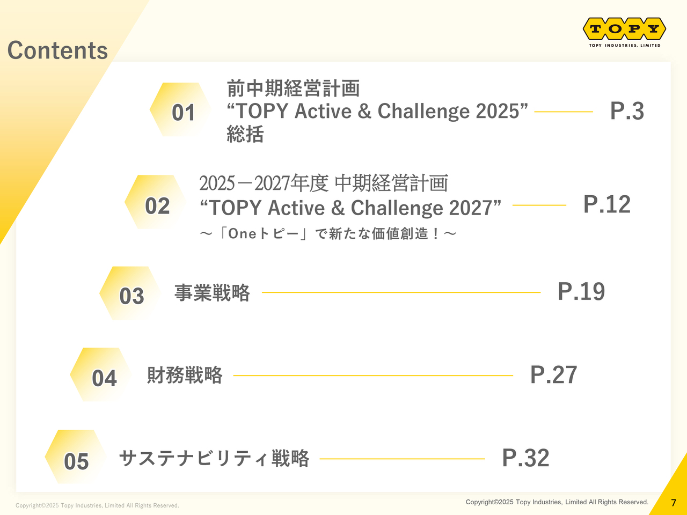Open the 事業戦略 section entry
687x515 pixels.
(212, 293)
